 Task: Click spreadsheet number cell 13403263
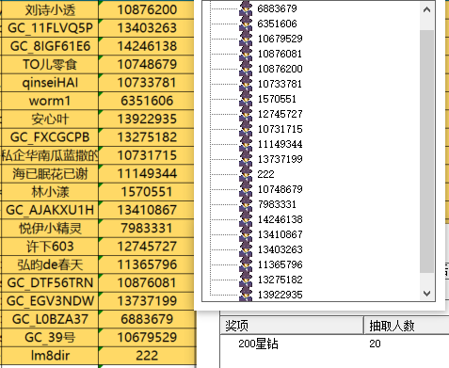tap(147, 28)
